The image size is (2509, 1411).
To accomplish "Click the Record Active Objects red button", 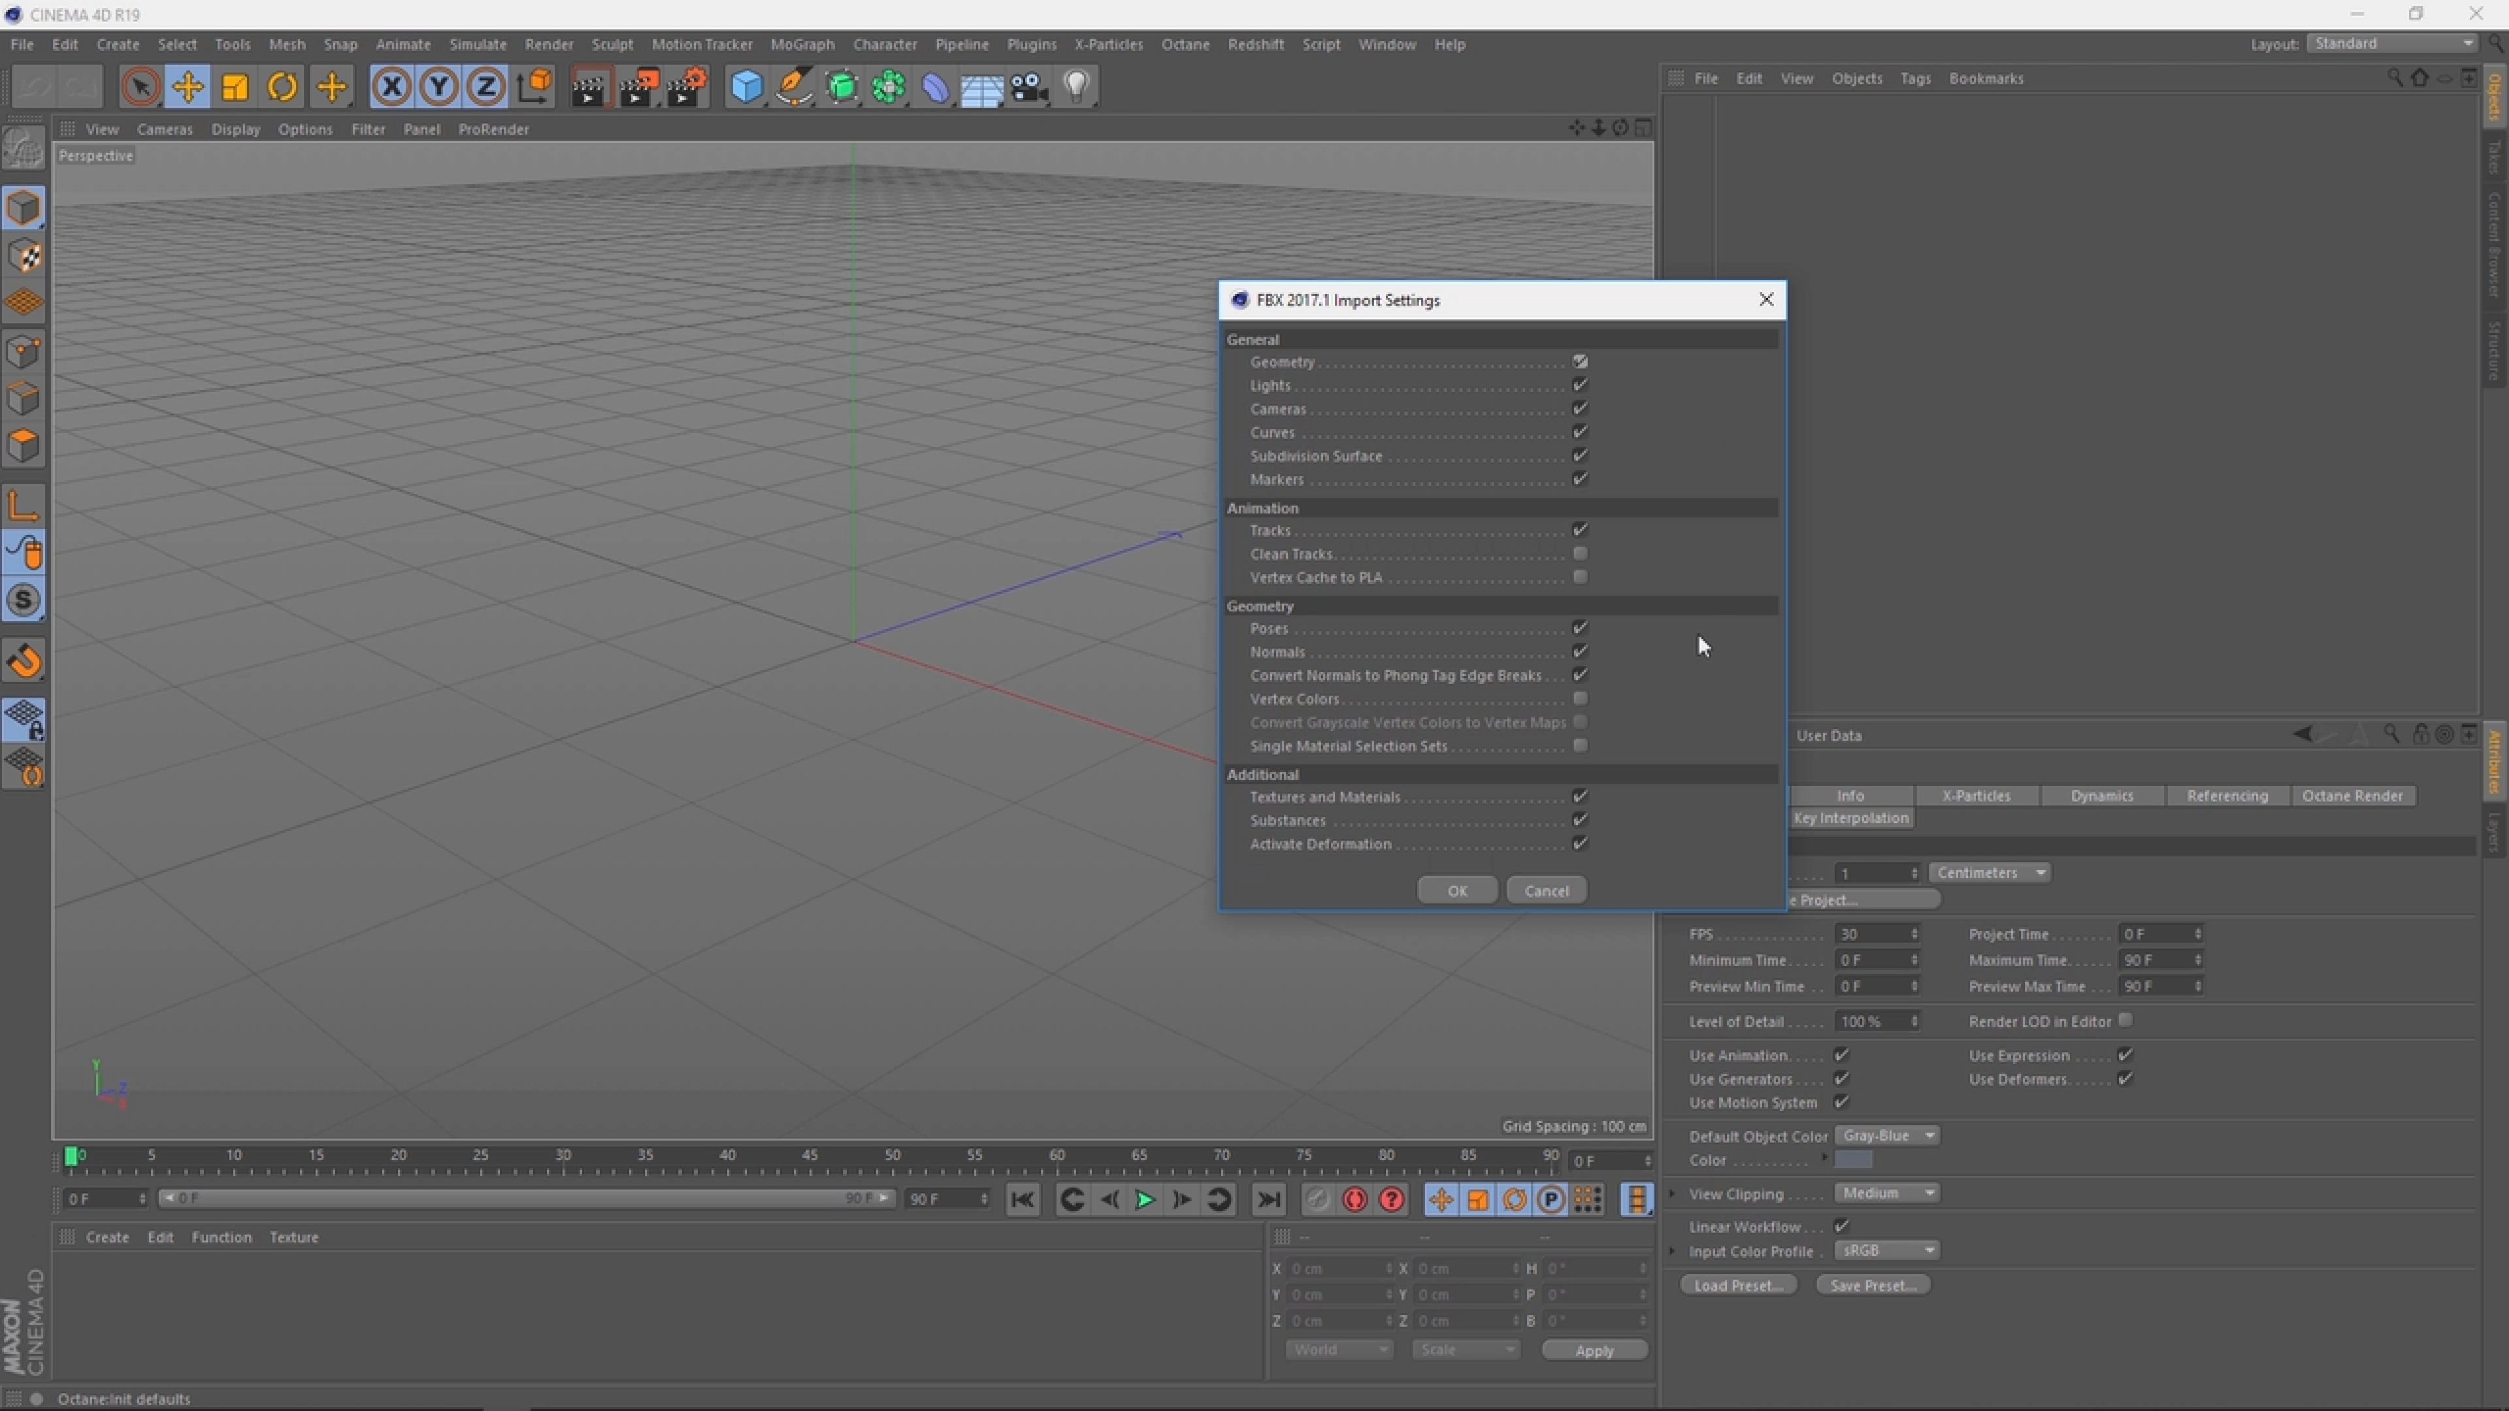I will (1355, 1200).
